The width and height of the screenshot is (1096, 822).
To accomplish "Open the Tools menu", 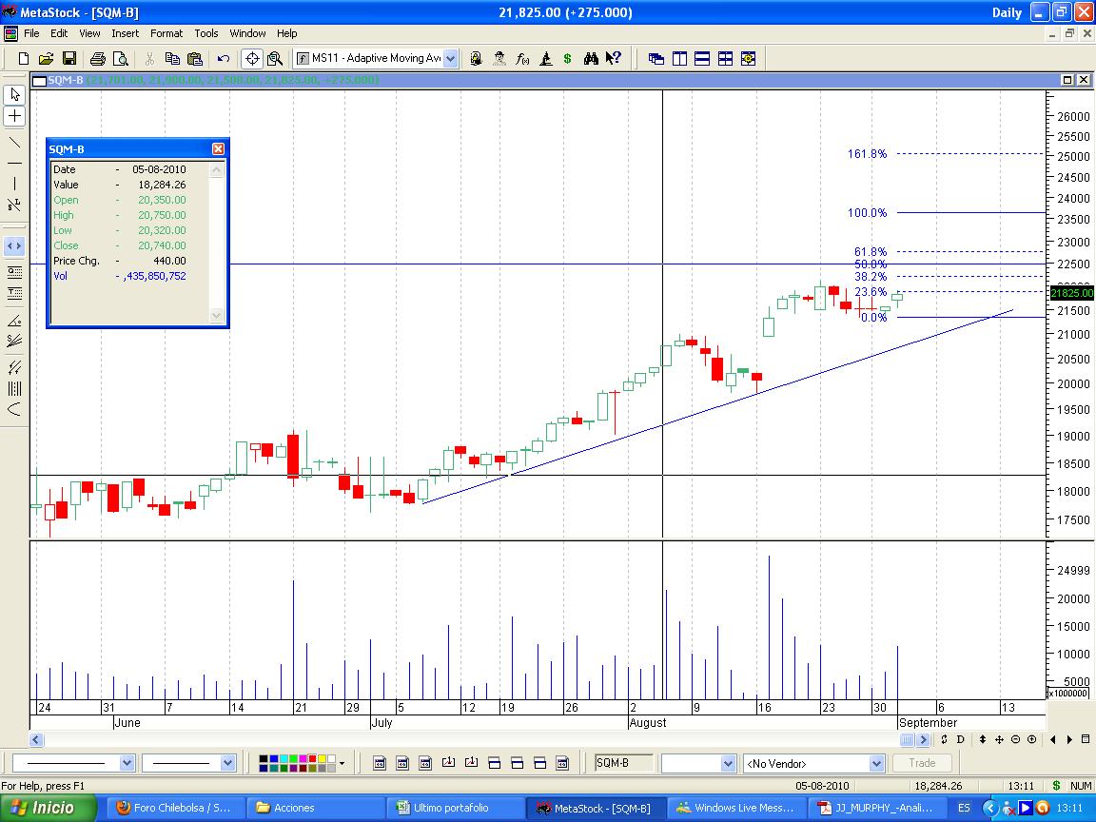I will point(206,33).
